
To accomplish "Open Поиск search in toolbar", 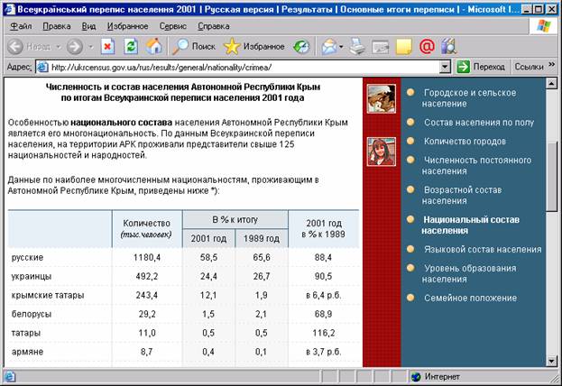I will 193,46.
